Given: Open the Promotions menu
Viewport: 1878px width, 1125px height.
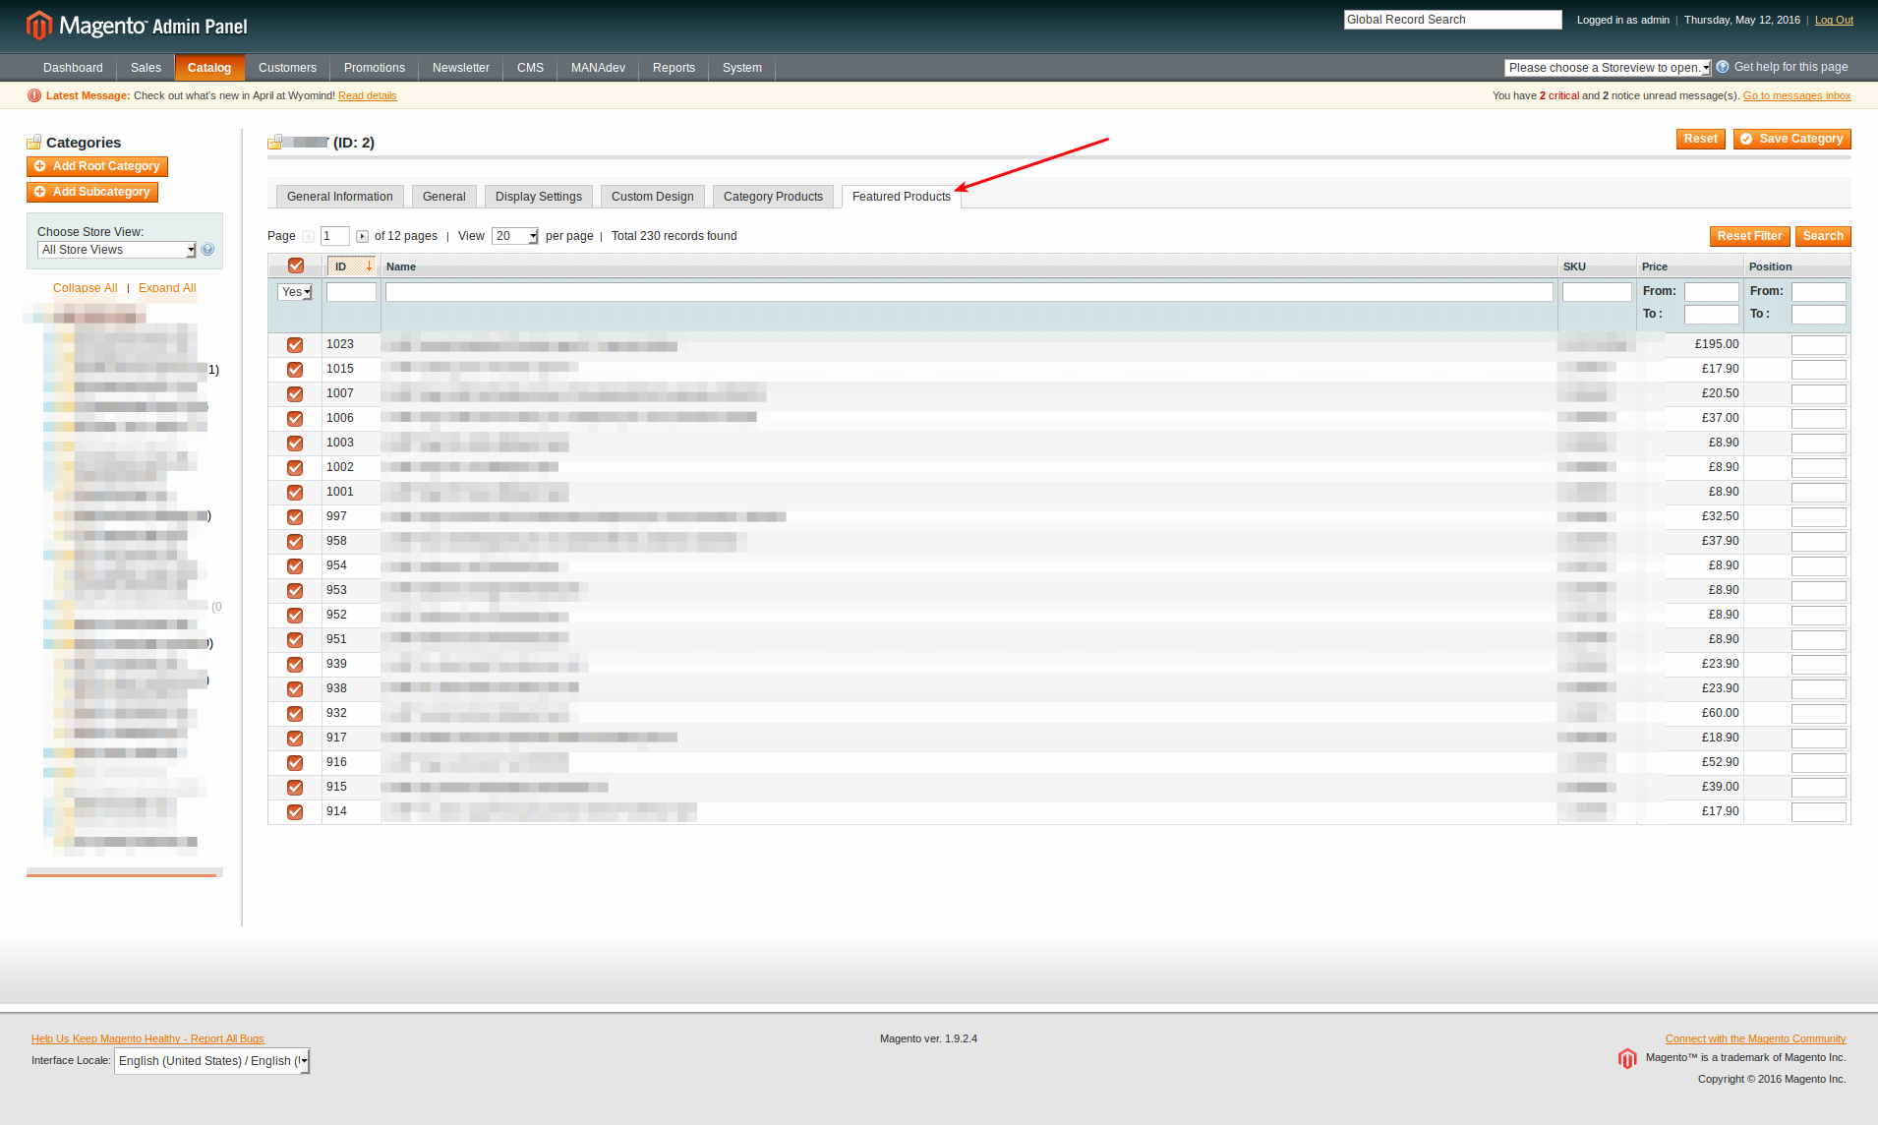Looking at the screenshot, I should click(x=375, y=68).
